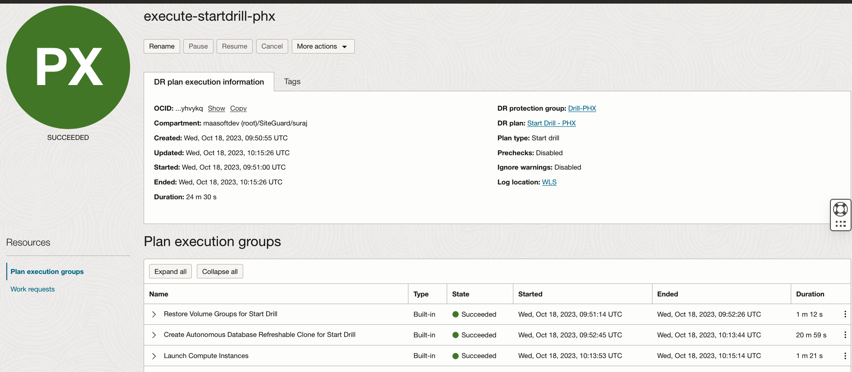Click the green PX status badge
This screenshot has width=852, height=372.
pyautogui.click(x=68, y=67)
